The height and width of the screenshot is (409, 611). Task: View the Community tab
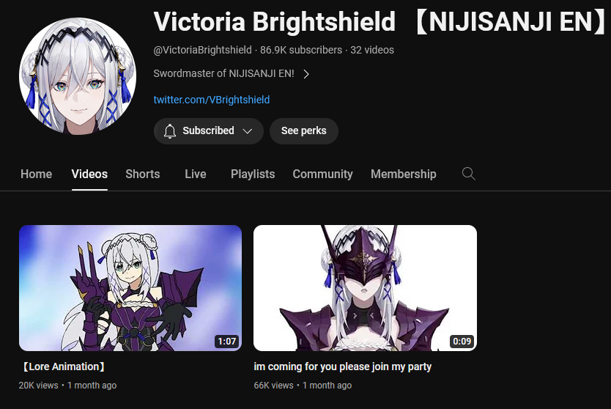coord(322,174)
